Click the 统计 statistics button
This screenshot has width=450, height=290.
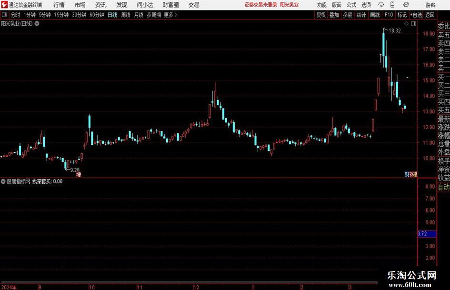click(x=361, y=15)
